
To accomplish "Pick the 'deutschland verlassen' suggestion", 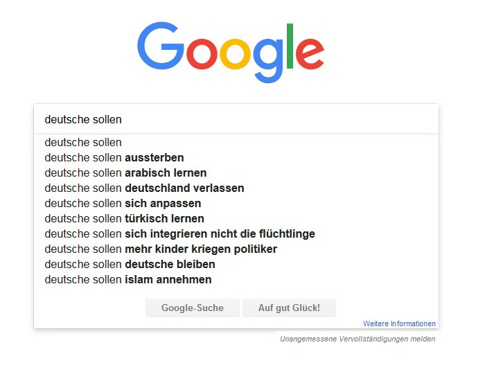I will click(144, 188).
